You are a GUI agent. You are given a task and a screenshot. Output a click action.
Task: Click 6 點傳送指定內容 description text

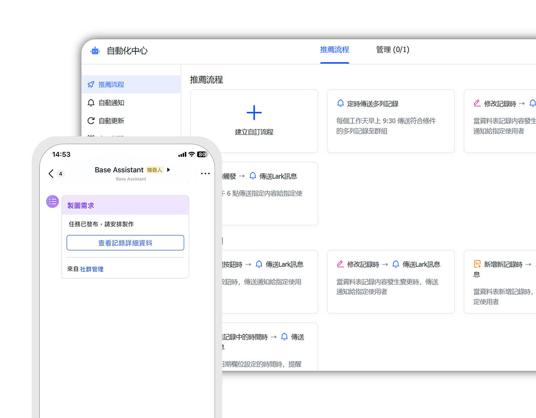click(x=262, y=194)
